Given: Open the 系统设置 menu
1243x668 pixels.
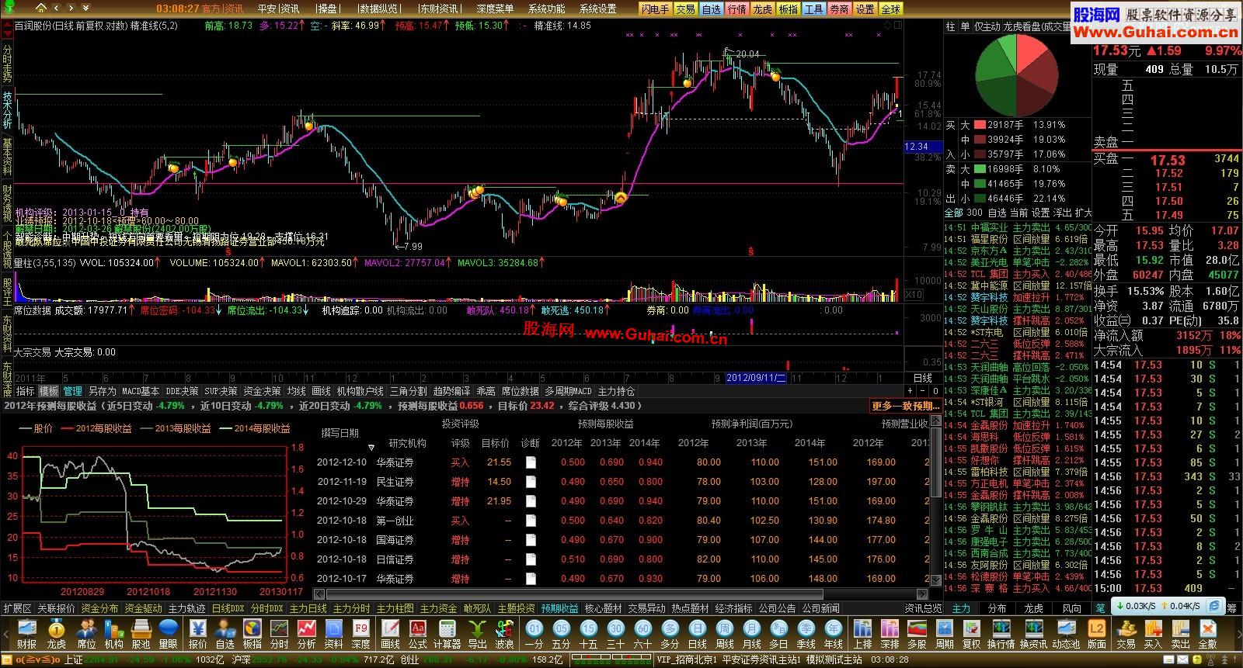Looking at the screenshot, I should click(598, 9).
